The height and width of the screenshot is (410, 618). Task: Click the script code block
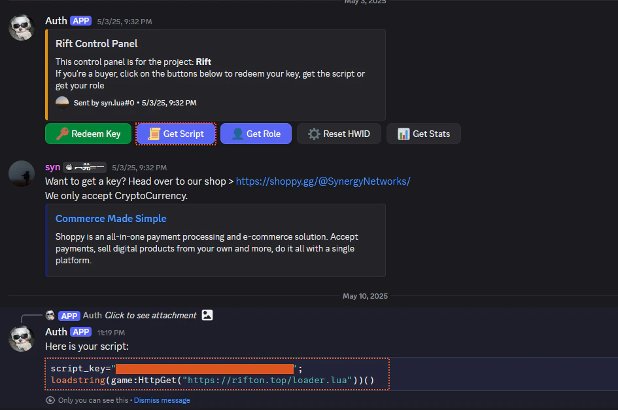216,374
